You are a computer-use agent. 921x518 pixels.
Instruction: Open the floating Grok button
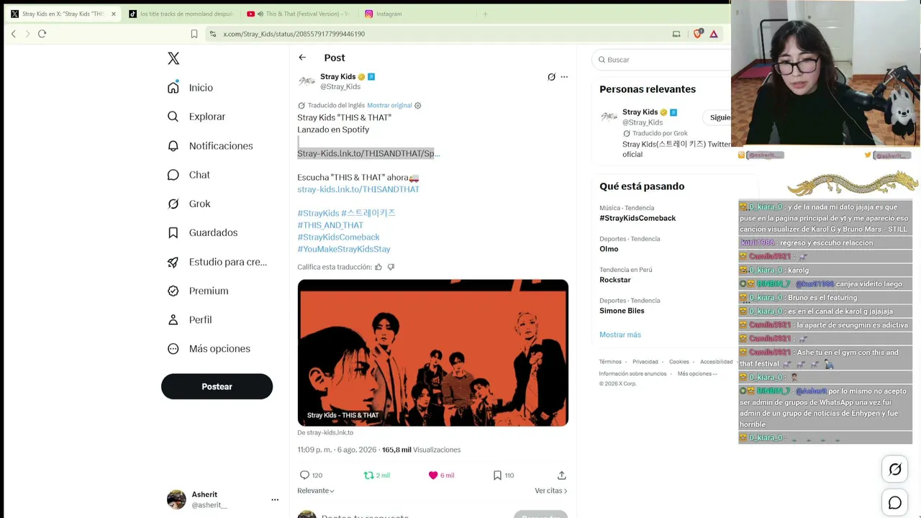pyautogui.click(x=895, y=469)
